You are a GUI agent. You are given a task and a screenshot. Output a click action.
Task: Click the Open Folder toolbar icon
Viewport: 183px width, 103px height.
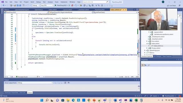point(15,5)
